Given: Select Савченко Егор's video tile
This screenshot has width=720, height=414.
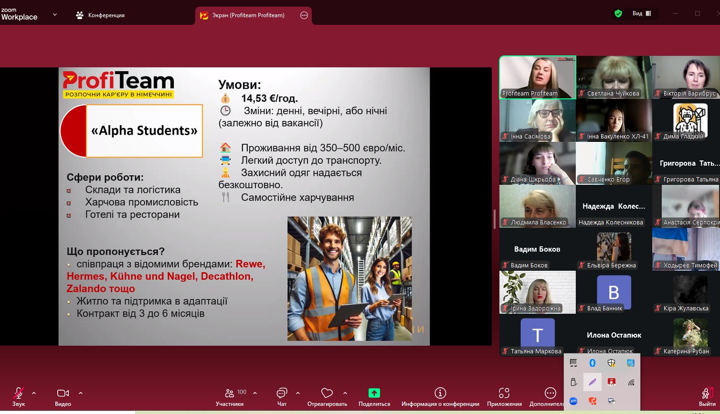Looking at the screenshot, I should point(614,163).
